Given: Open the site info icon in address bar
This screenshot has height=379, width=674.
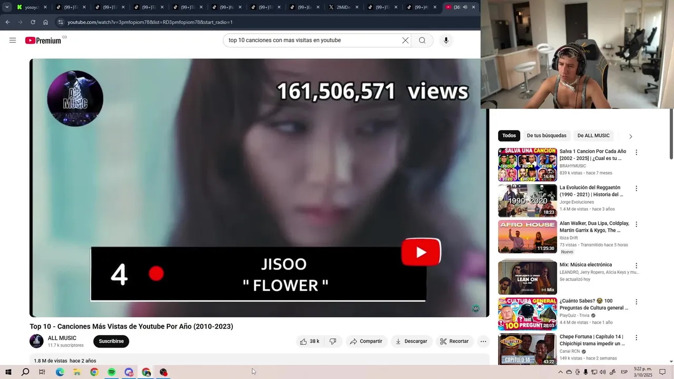Looking at the screenshot, I should 61,22.
